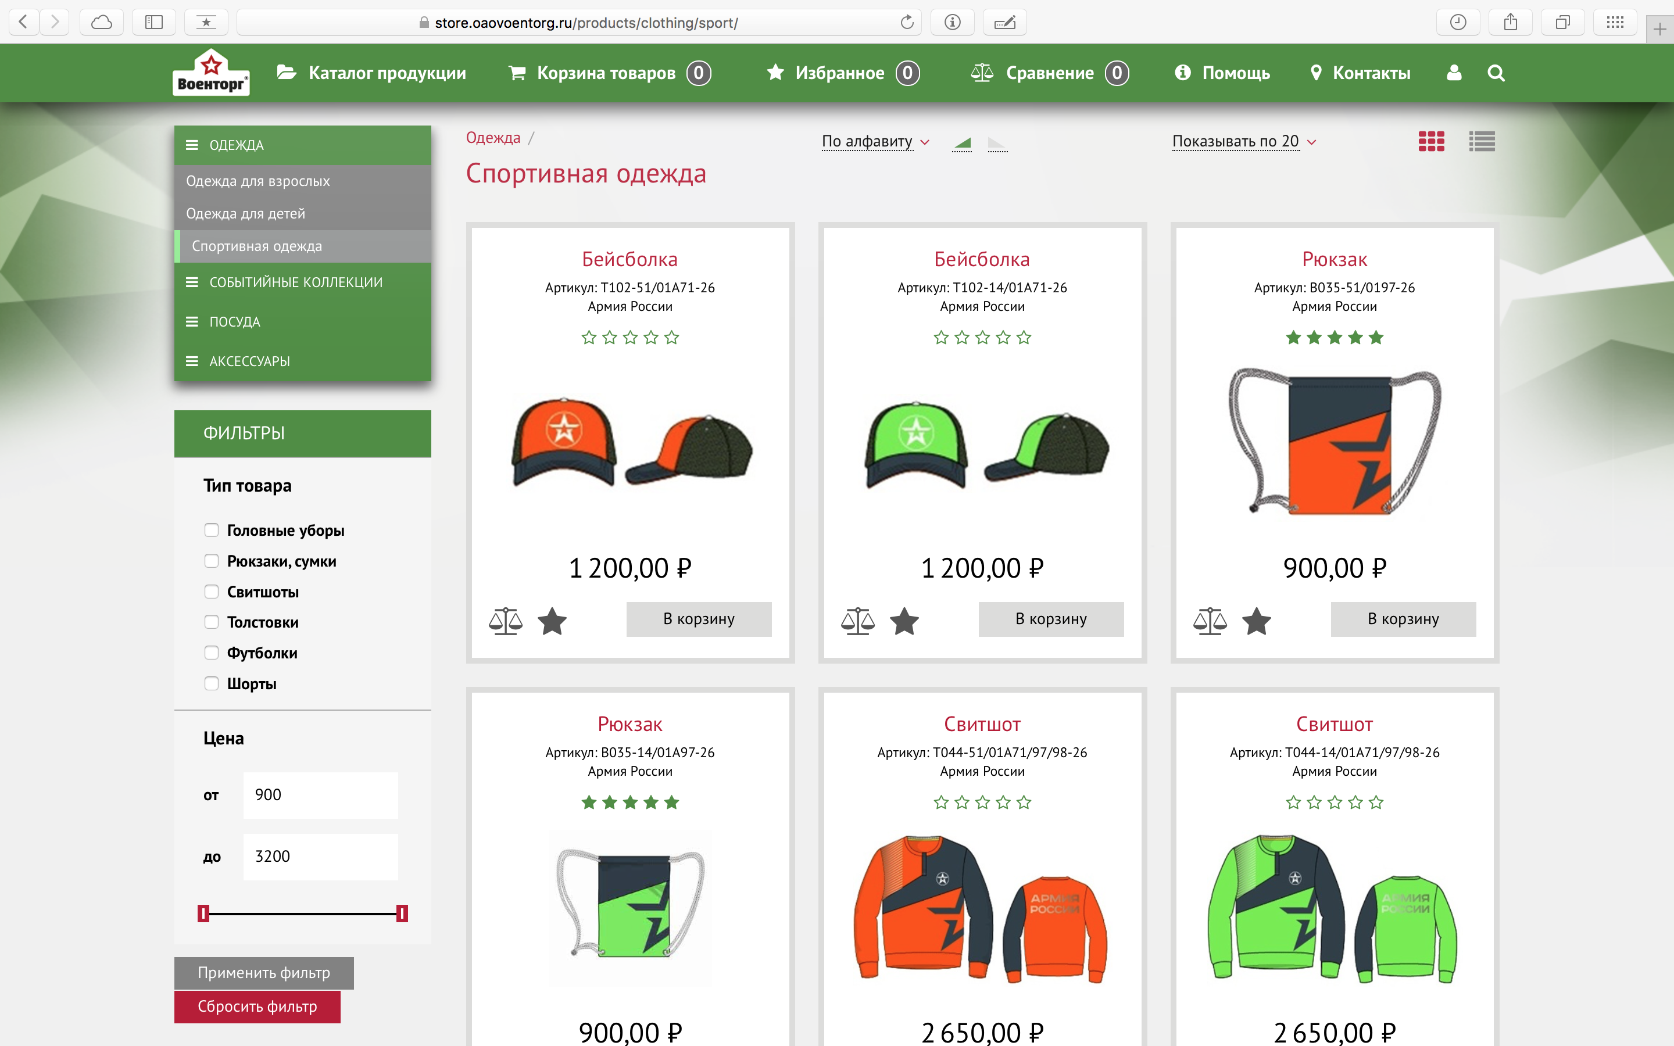
Task: Click the price 'до' input field
Action: click(320, 857)
